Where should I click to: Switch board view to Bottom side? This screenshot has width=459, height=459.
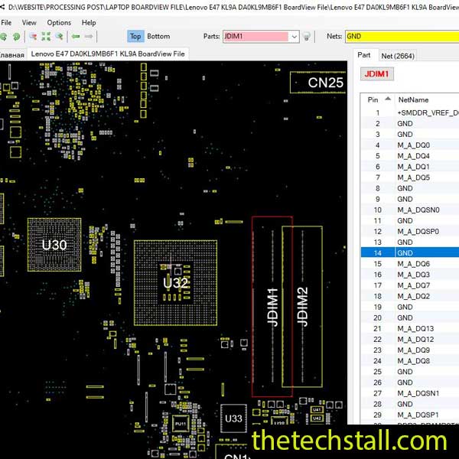coord(158,36)
